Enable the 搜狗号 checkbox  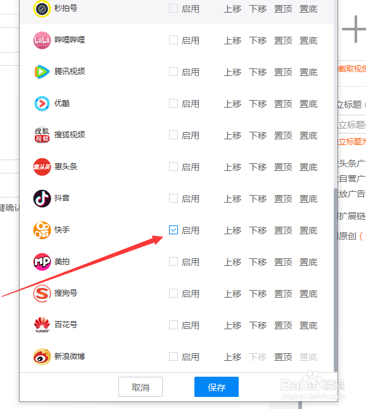pyautogui.click(x=174, y=293)
